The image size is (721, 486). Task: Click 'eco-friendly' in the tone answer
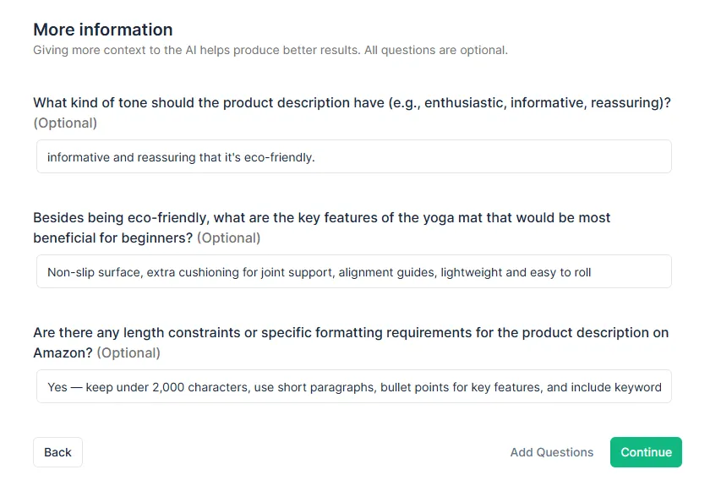[278, 157]
